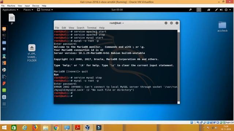The image size is (234, 131).
Task: Open VirtualBox Devices menu
Action: tap(36, 6)
